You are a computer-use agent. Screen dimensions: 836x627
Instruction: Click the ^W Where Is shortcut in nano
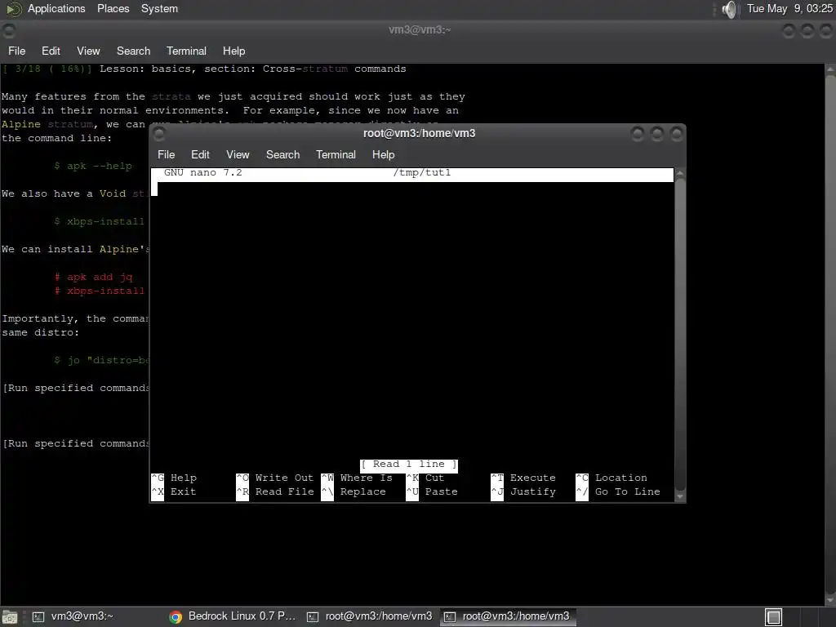357,478
